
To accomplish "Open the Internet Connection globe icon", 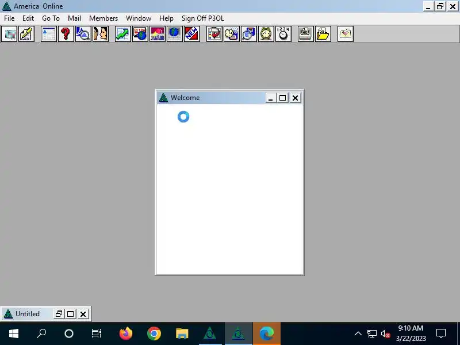I will [175, 34].
